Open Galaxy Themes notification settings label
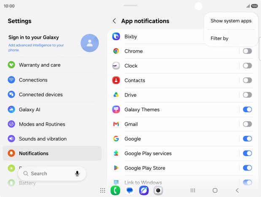 142,110
